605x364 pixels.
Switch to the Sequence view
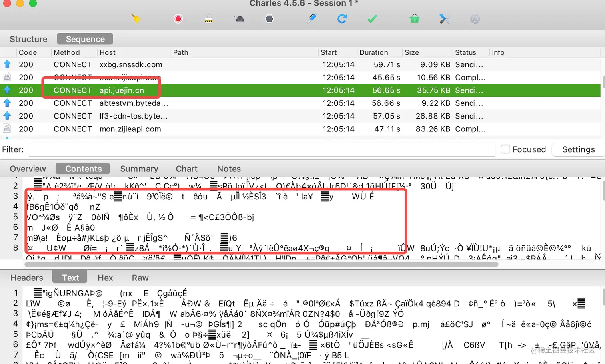pos(85,39)
